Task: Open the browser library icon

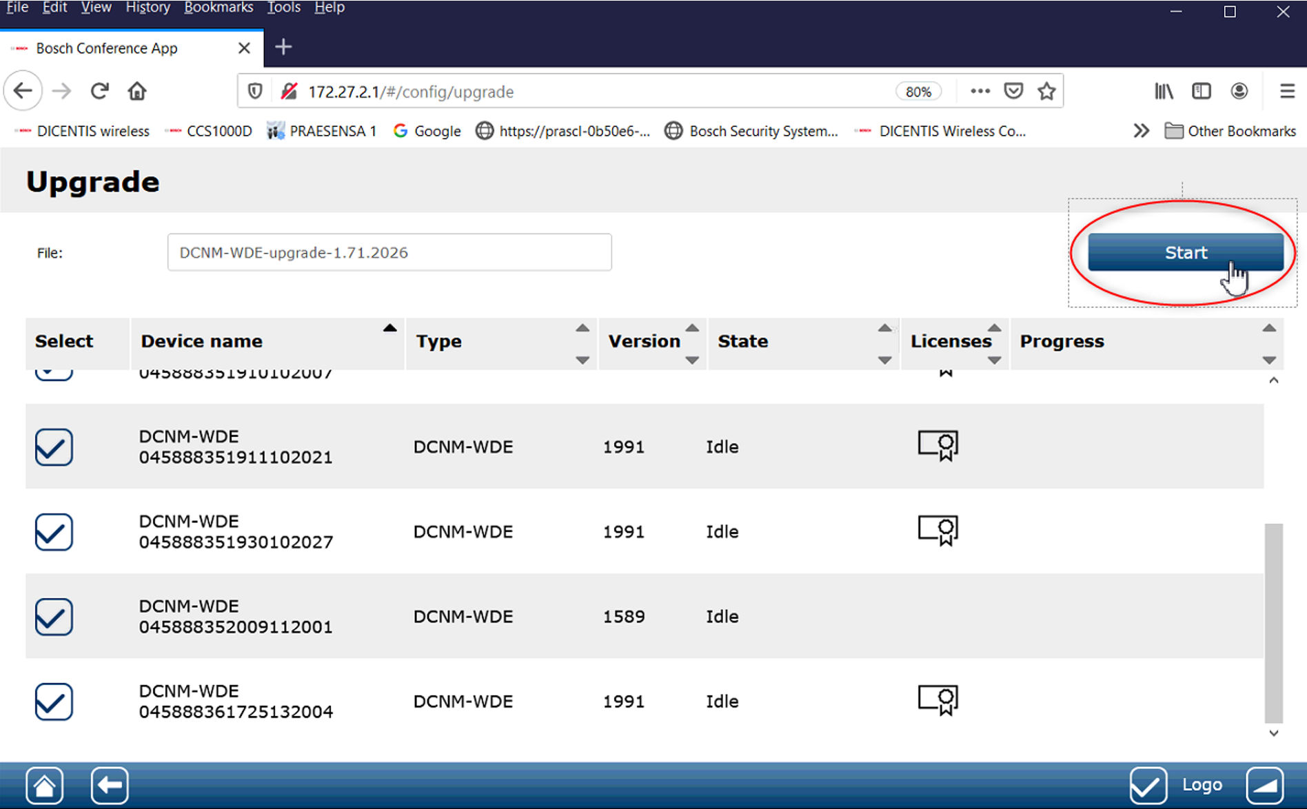Action: [1164, 91]
